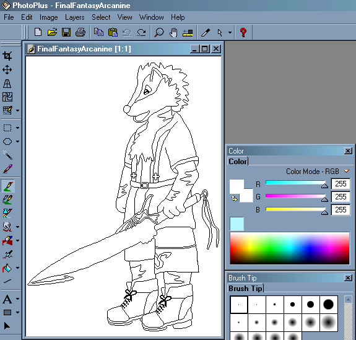
Task: Select the Eraser tool
Action: [x=7, y=240]
